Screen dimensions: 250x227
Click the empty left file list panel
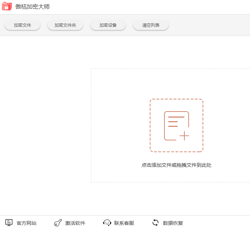coord(45,125)
